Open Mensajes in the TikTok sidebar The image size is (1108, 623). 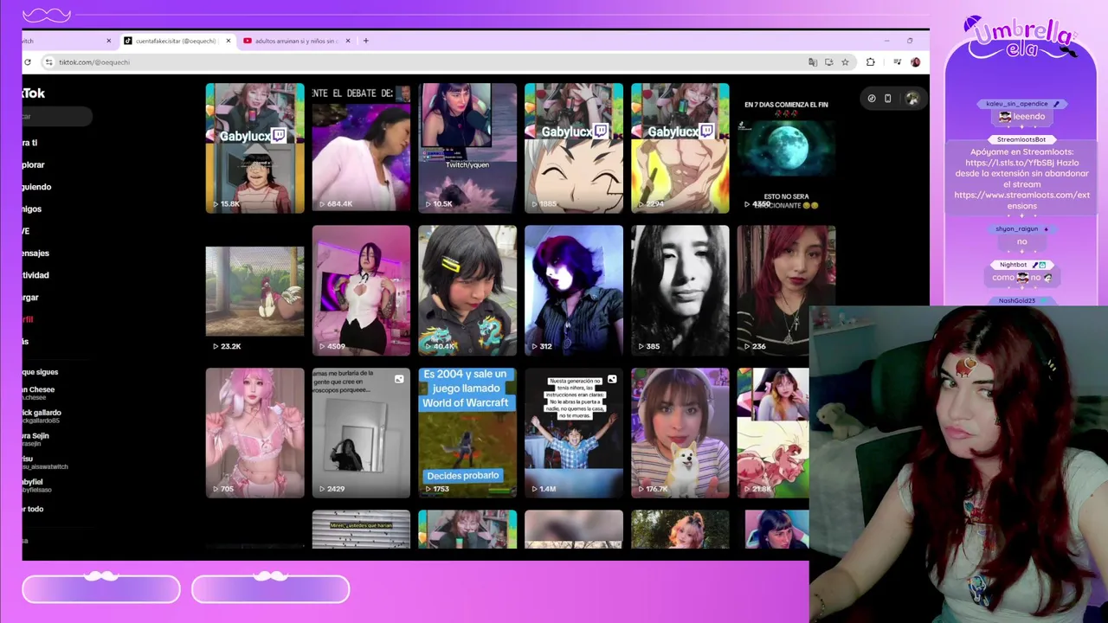(x=35, y=253)
